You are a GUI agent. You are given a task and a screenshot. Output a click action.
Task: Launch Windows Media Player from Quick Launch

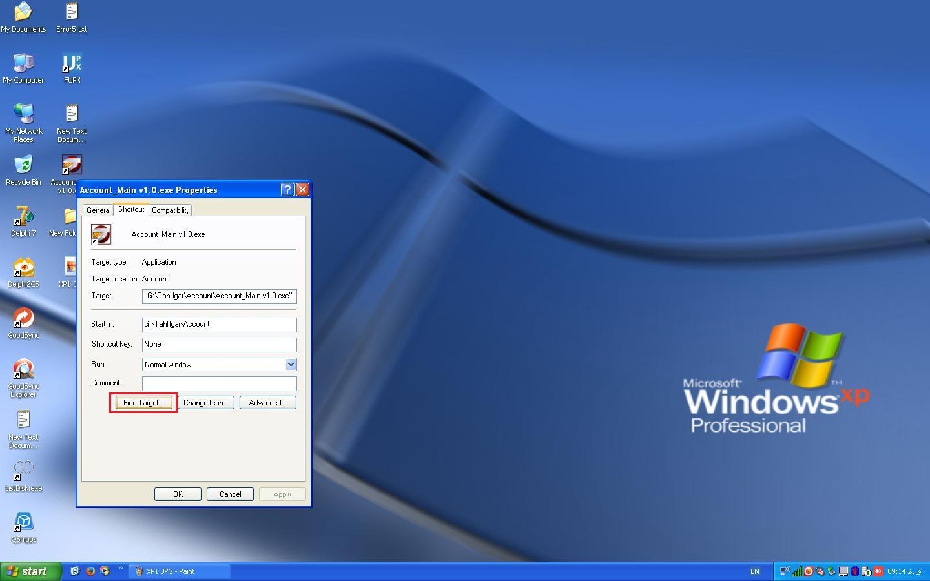tap(105, 571)
